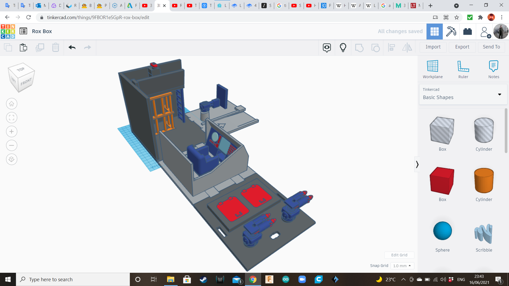Click the Import button
Image resolution: width=509 pixels, height=286 pixels.
point(433,47)
